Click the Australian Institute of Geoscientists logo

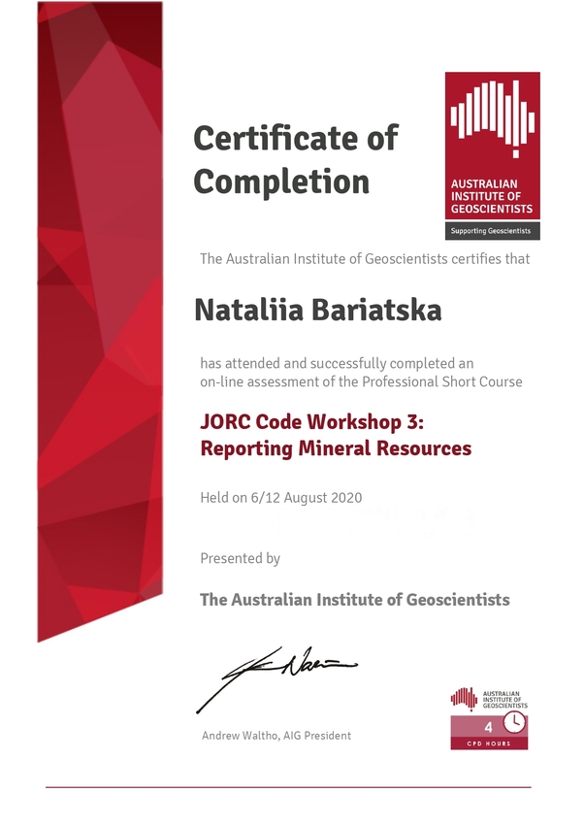pos(493,156)
